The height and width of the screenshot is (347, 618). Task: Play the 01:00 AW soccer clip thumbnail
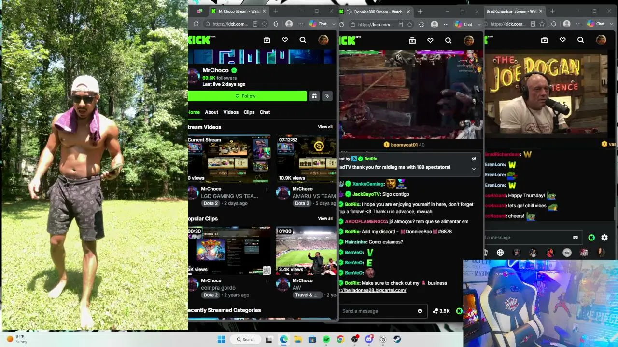(307, 251)
